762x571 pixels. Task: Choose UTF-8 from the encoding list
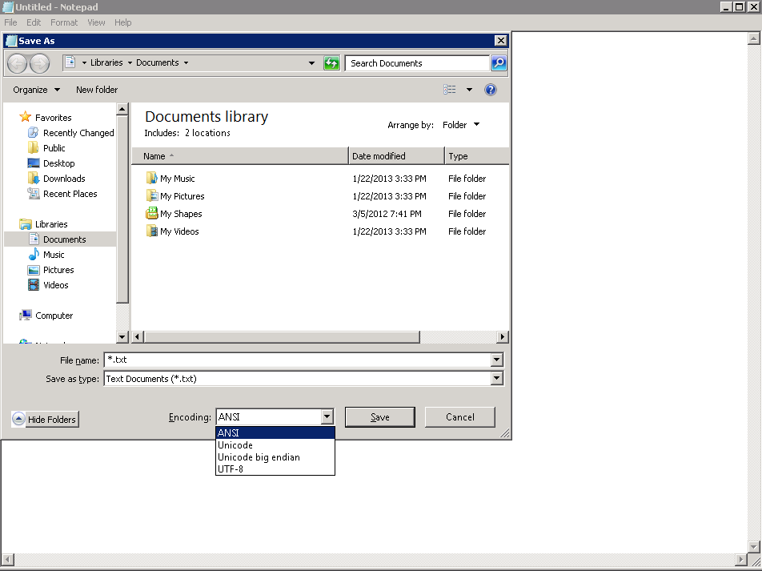231,469
